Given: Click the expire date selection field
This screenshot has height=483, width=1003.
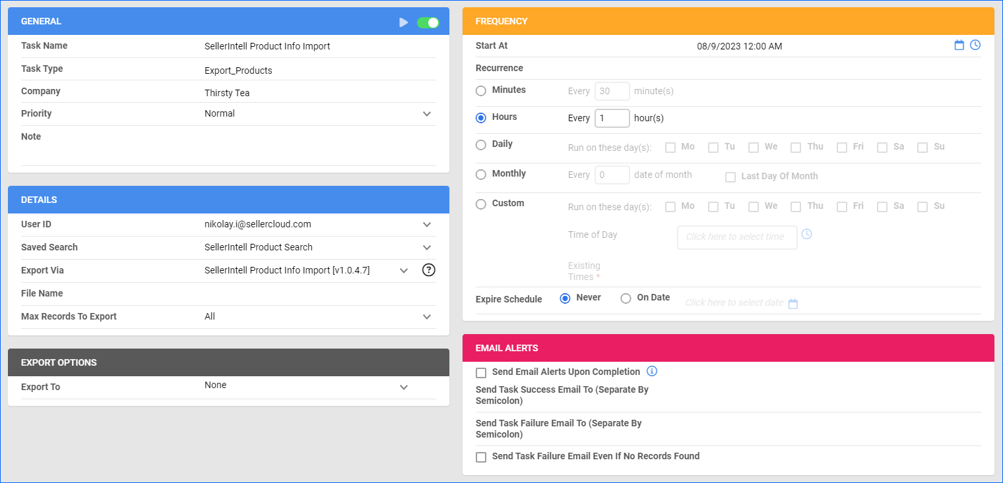Looking at the screenshot, I should coord(734,302).
